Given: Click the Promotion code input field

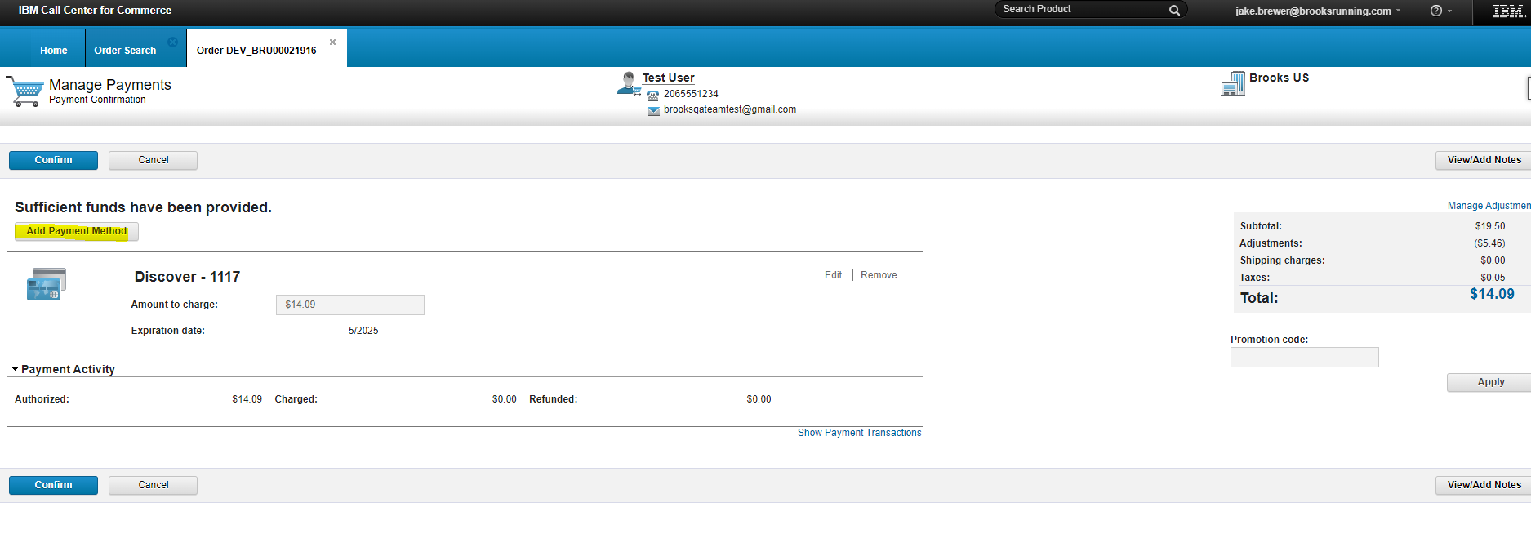Looking at the screenshot, I should click(x=1304, y=358).
